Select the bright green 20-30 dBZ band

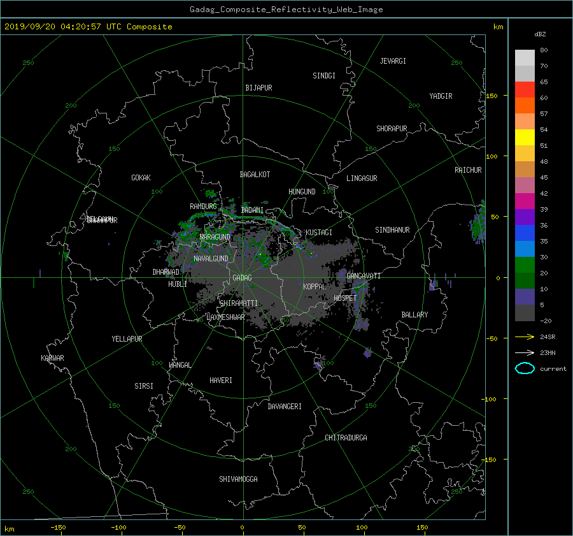coord(525,264)
